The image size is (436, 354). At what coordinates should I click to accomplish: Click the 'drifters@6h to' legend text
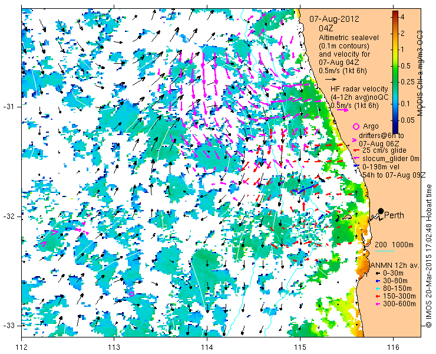[382, 136]
